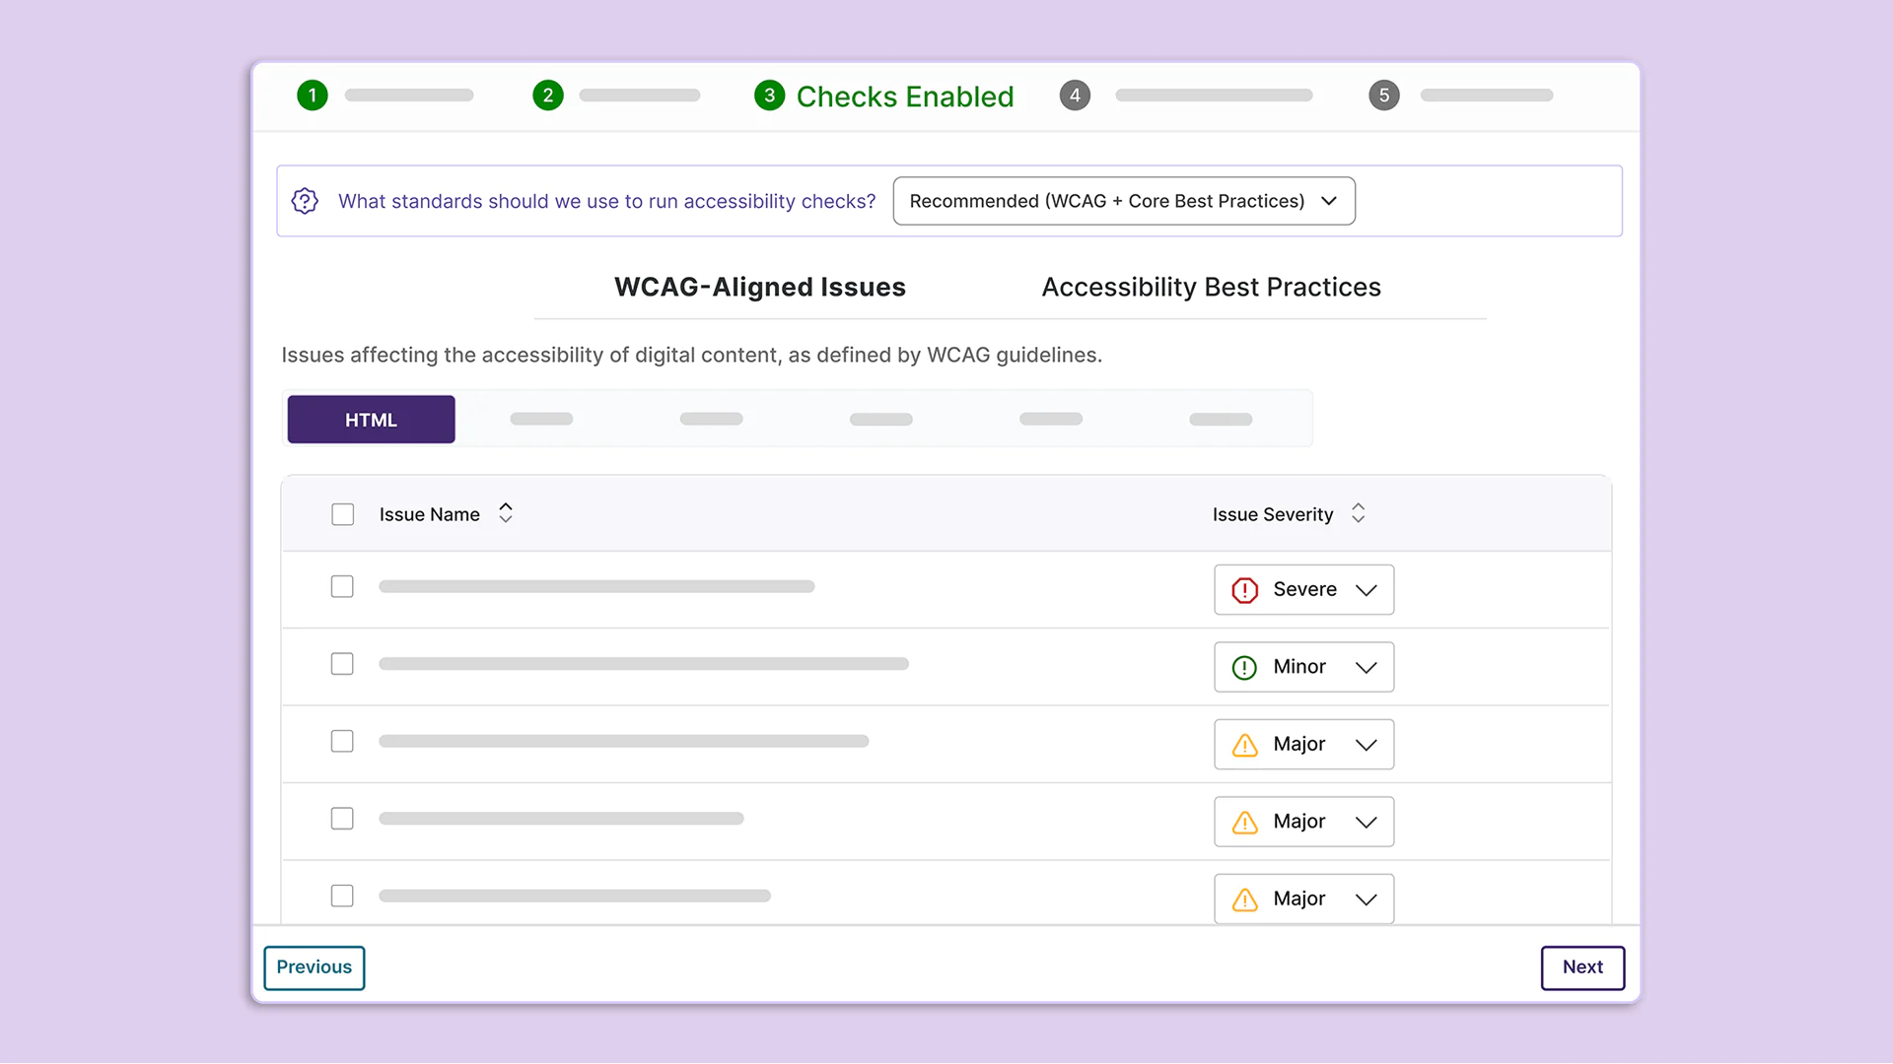The height and width of the screenshot is (1064, 1893).
Task: Click the Previous button
Action: point(315,967)
